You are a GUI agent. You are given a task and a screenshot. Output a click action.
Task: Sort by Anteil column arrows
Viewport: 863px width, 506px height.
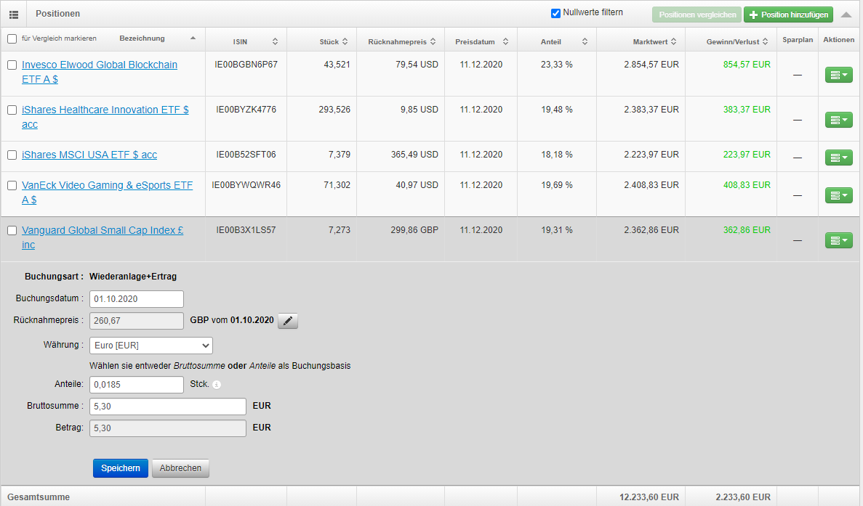click(585, 42)
